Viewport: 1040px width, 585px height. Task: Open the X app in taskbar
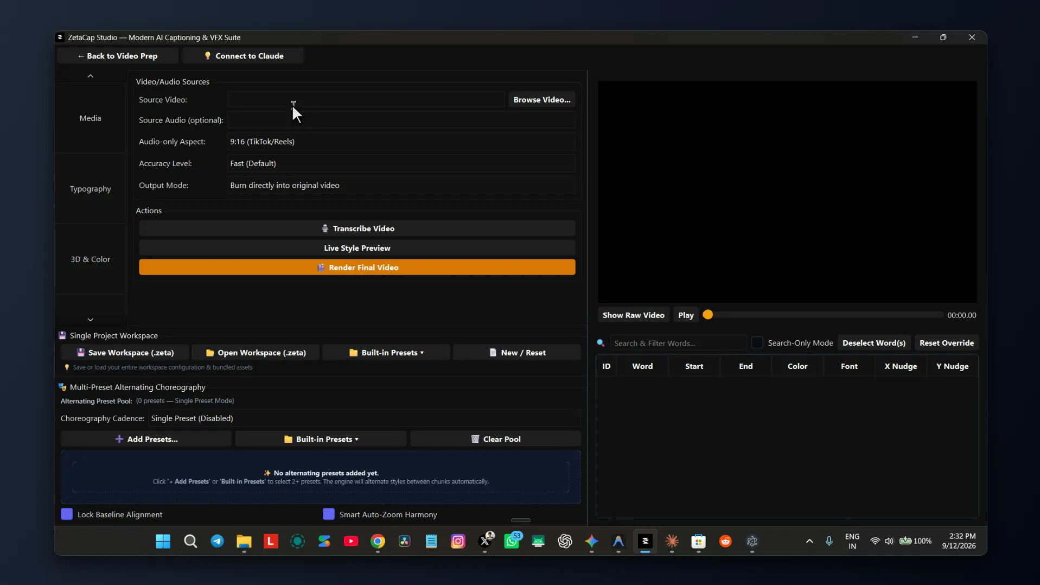click(485, 541)
